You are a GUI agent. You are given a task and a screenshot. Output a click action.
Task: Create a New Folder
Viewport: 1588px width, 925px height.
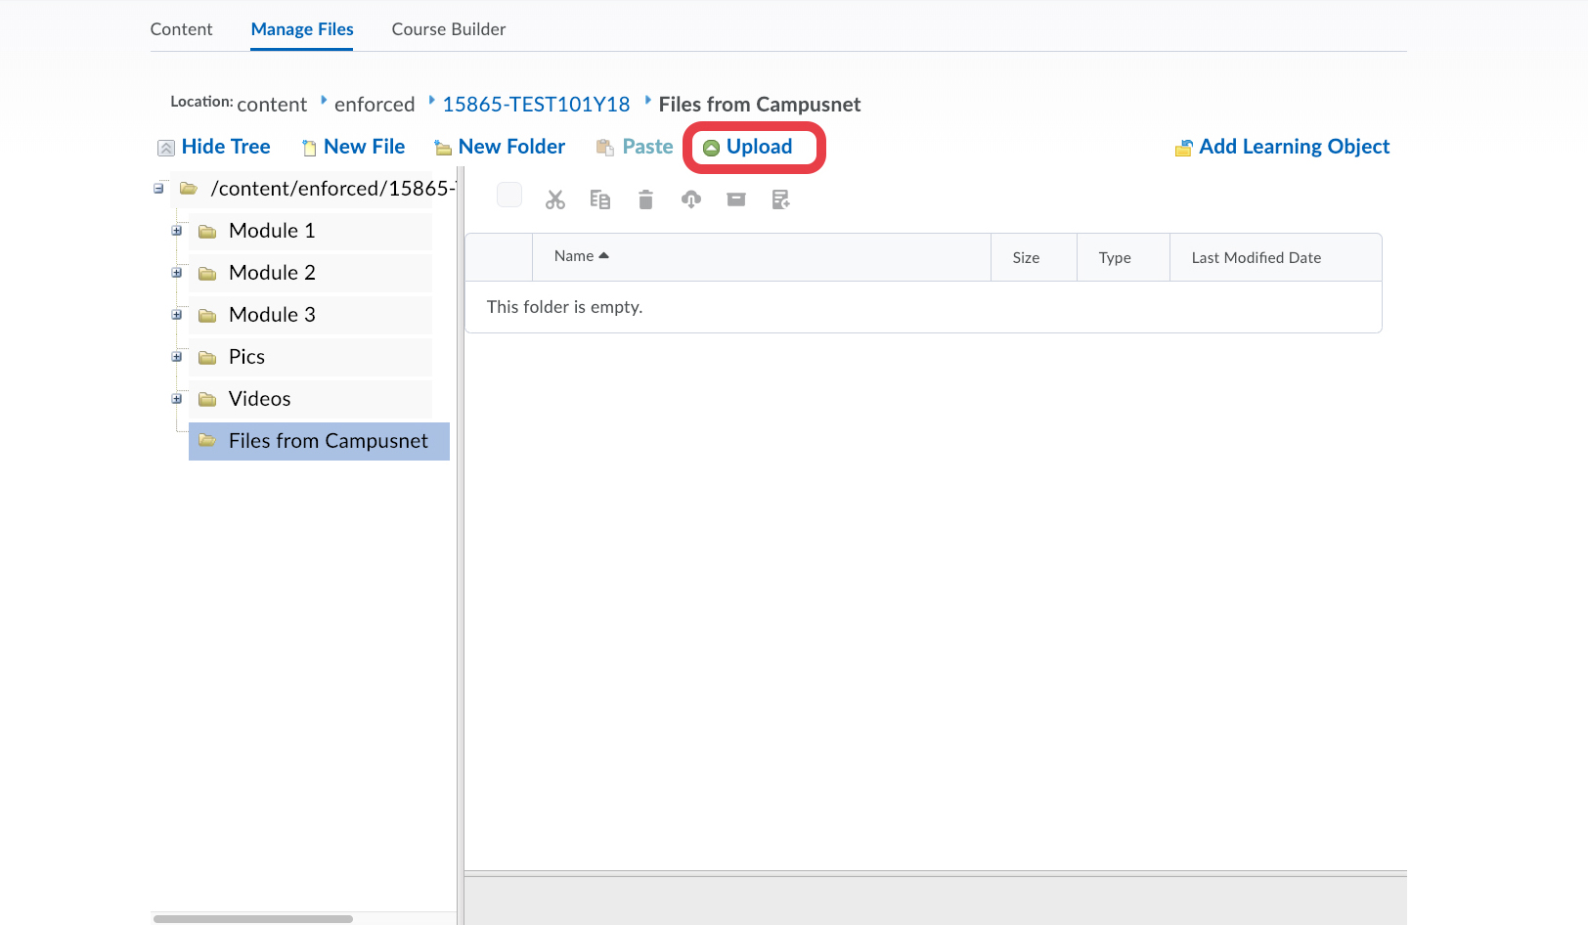pos(510,147)
